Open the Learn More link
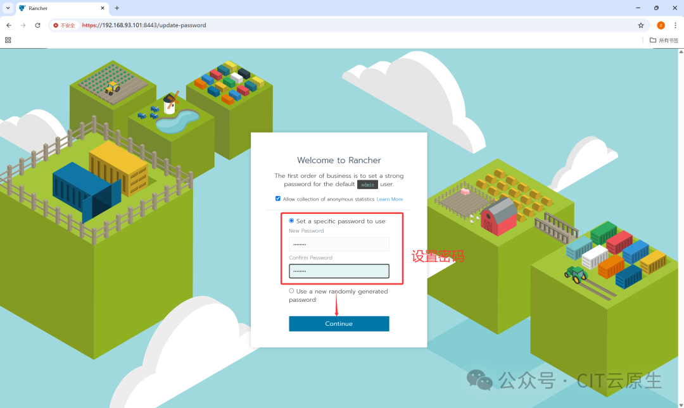Screen dimensions: 684x408 (x=389, y=199)
